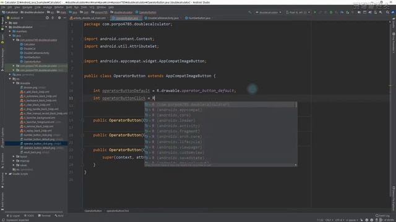Click OperatorButton breadcrumb below the editor

tap(93, 211)
